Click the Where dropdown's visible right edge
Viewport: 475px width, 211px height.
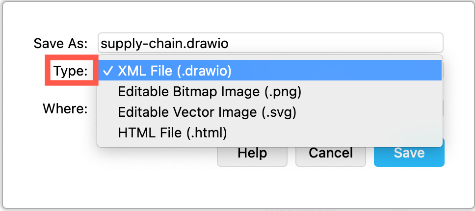tap(443, 108)
